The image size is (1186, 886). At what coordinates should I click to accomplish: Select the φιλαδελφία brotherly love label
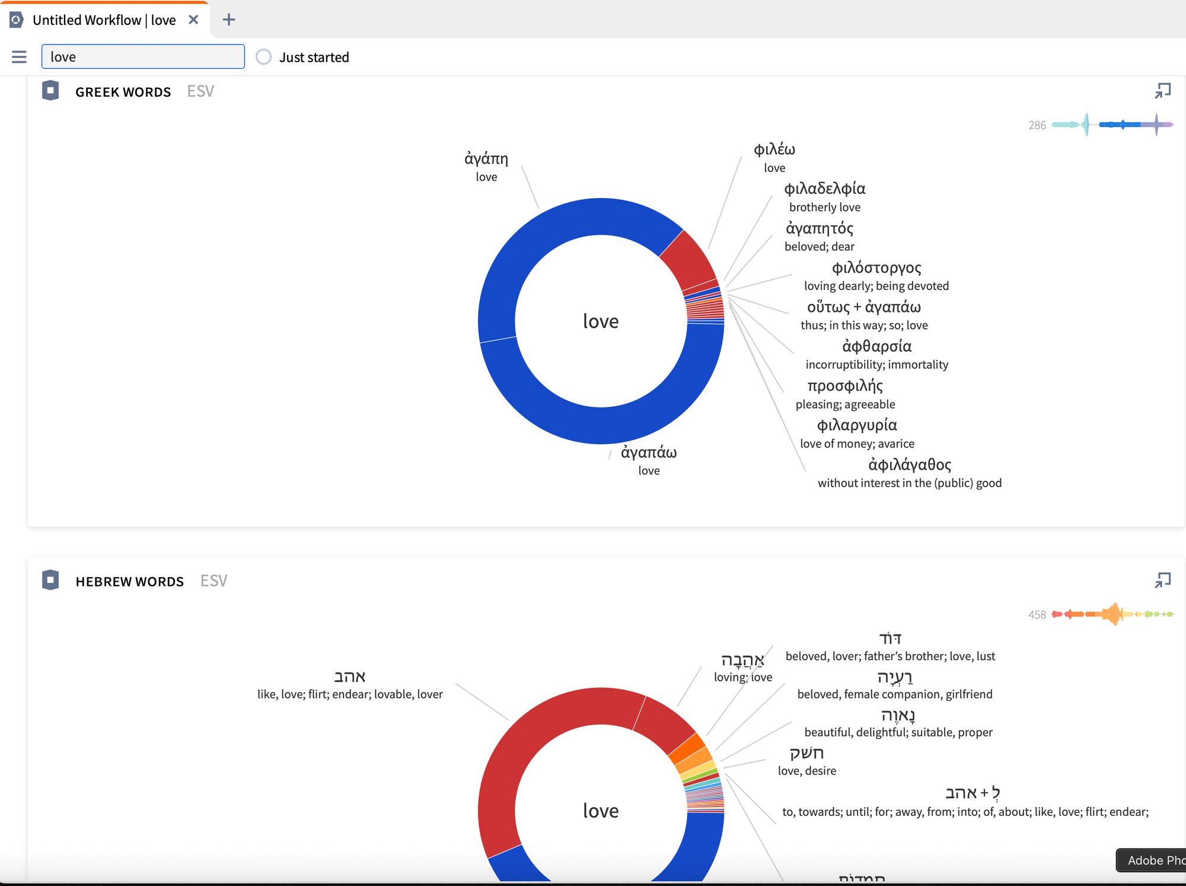tap(824, 197)
